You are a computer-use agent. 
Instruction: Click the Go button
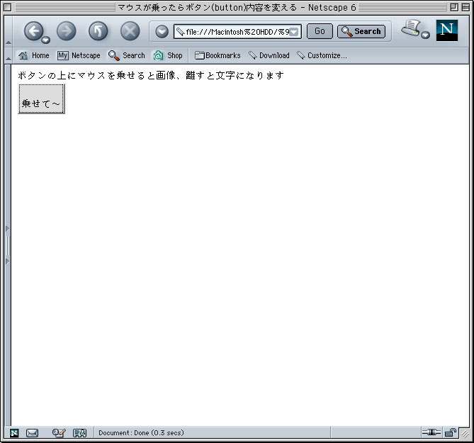tap(320, 31)
